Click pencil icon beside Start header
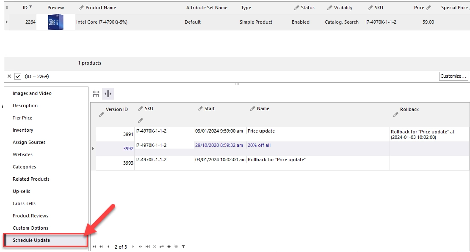The image size is (470, 252). click(200, 109)
